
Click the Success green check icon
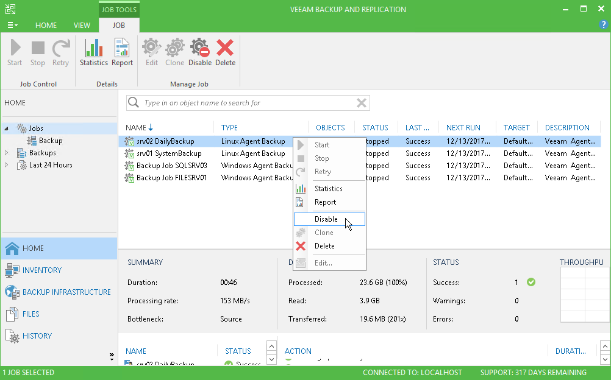(531, 282)
